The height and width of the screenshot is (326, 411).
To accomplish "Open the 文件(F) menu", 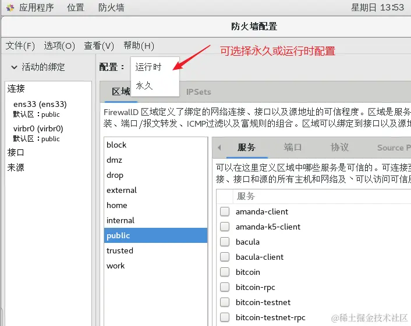I will tap(20, 46).
